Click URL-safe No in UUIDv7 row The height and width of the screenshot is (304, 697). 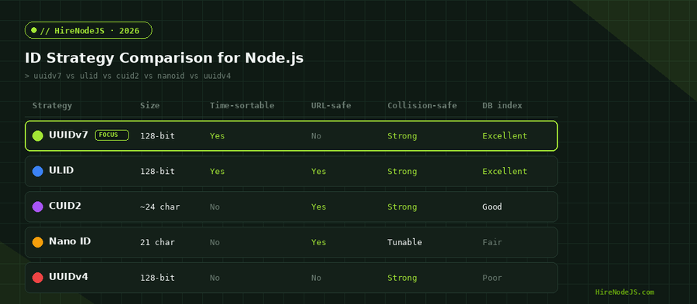tap(316, 136)
